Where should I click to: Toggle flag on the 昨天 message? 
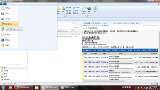tap(79, 36)
